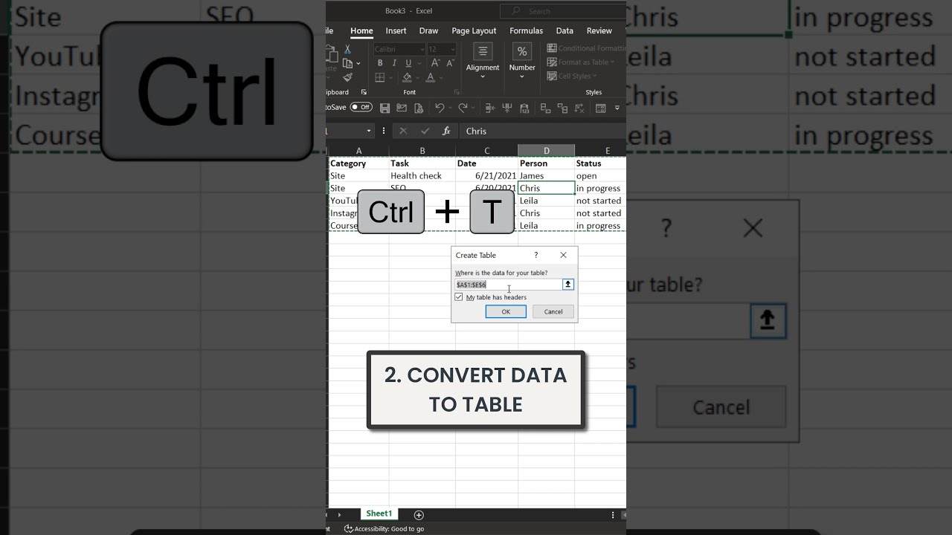Click the Search box in title bar
Image resolution: width=952 pixels, height=535 pixels.
click(x=563, y=11)
